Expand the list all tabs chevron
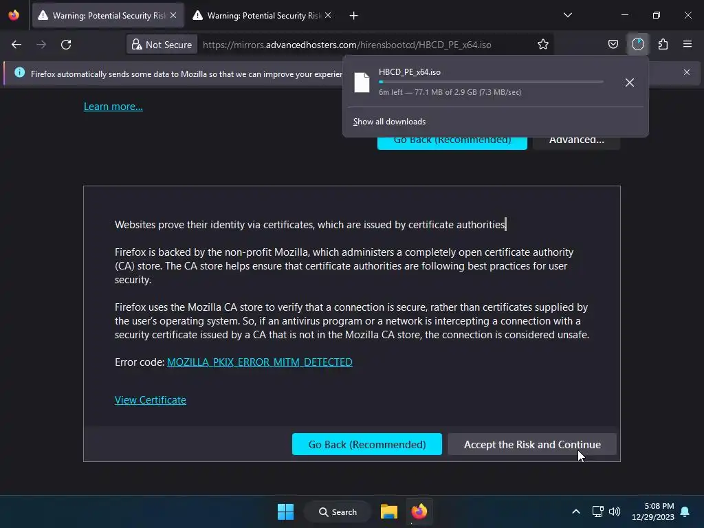 pos(567,15)
